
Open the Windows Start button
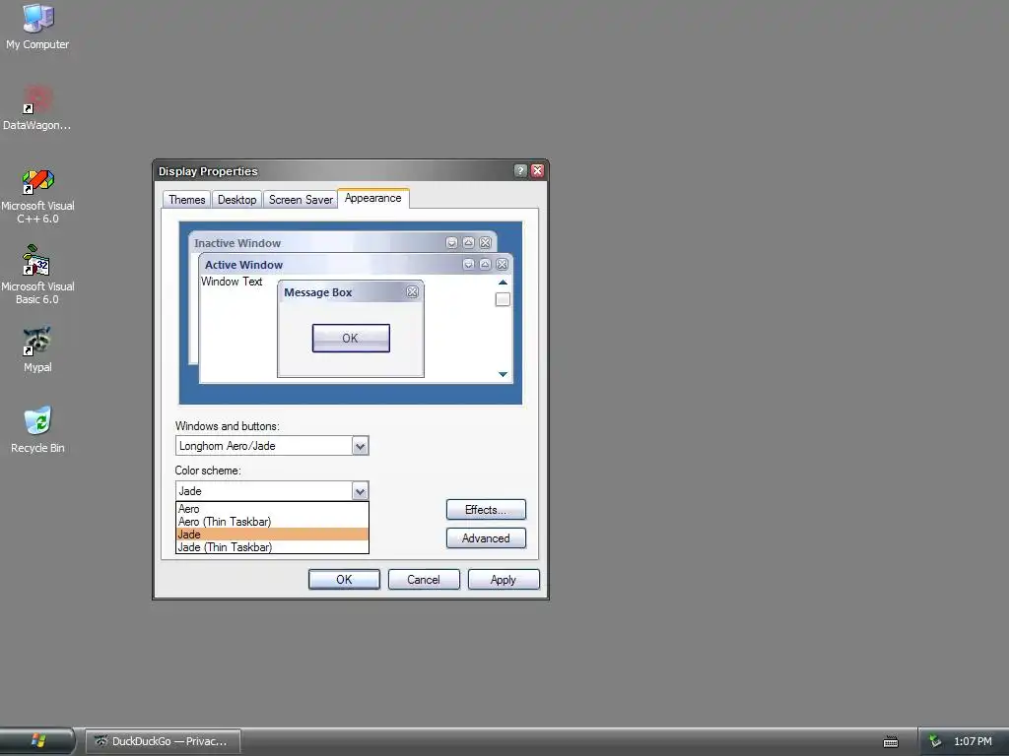(37, 740)
